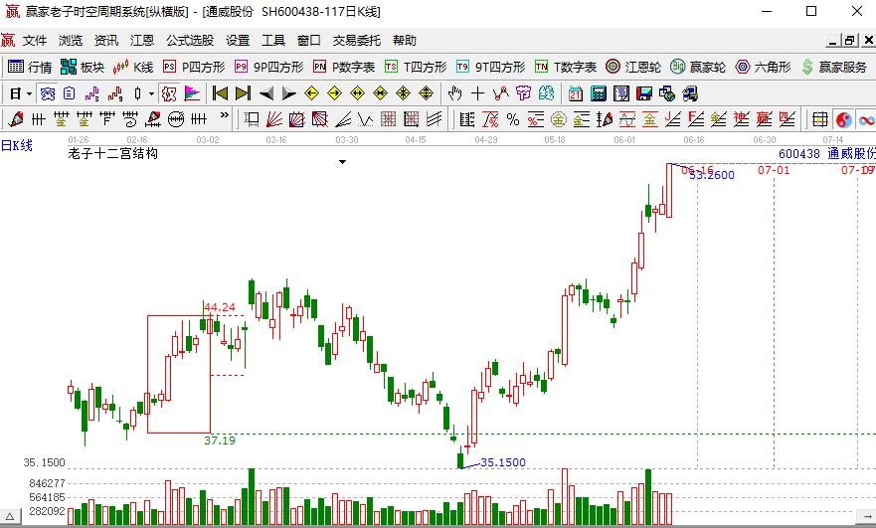Screen dimensions: 876x528
Task: Open the calendar icon showing 21
Action: (576, 93)
